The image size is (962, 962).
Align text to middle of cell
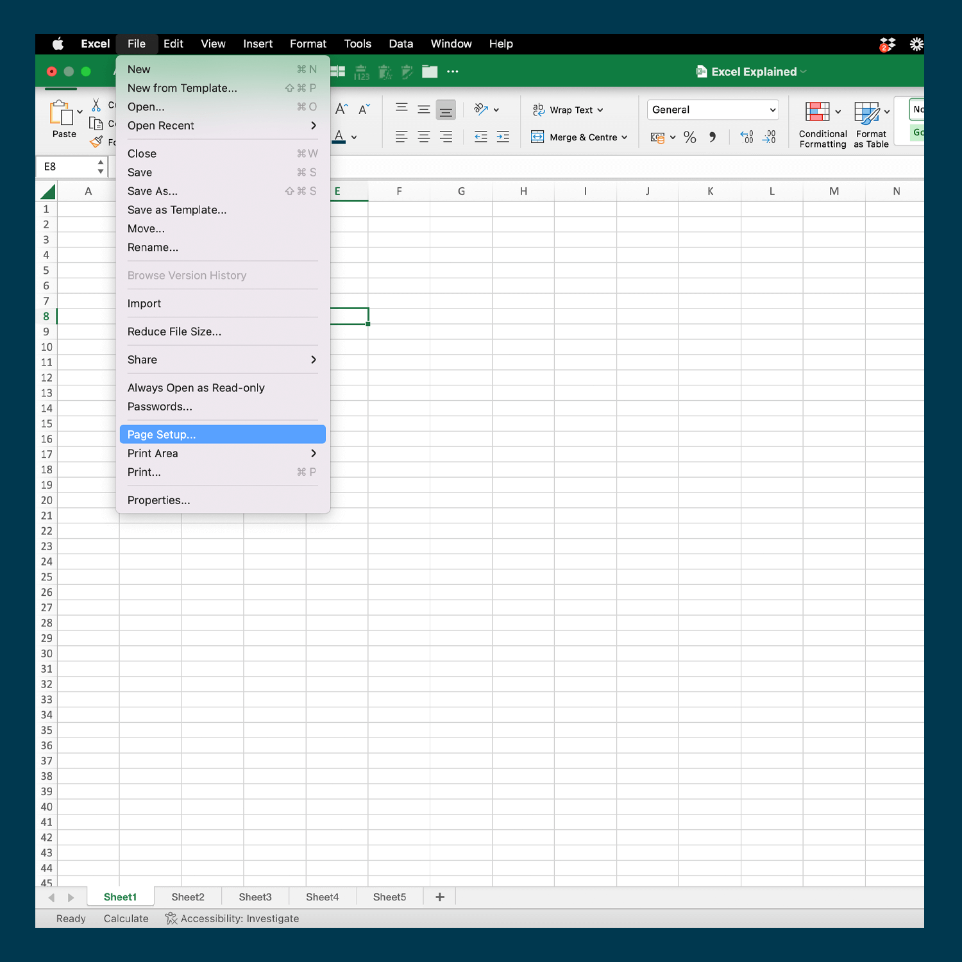[x=423, y=110]
